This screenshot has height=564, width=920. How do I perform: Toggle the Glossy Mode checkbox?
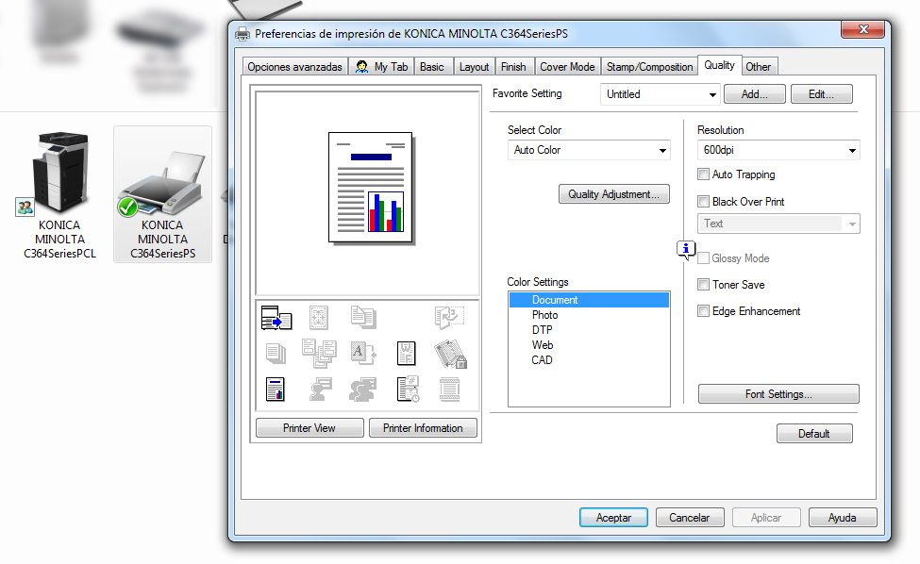coord(704,258)
